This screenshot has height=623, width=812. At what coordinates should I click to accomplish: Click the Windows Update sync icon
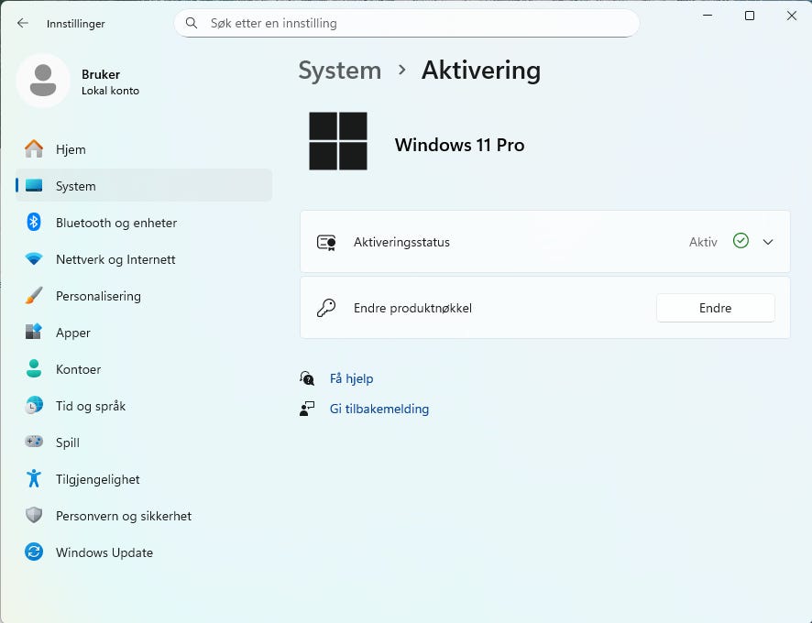click(34, 552)
